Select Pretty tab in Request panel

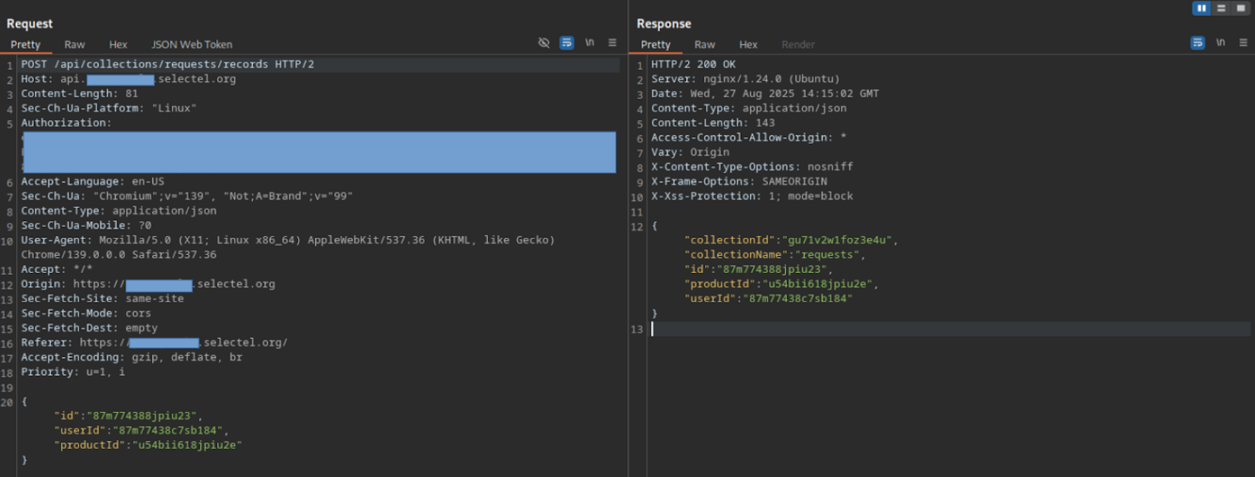[26, 44]
